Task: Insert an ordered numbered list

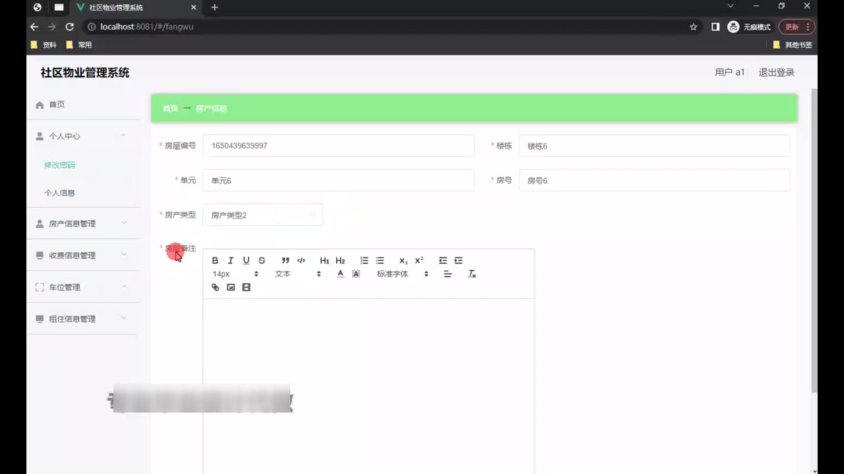Action: click(x=364, y=260)
